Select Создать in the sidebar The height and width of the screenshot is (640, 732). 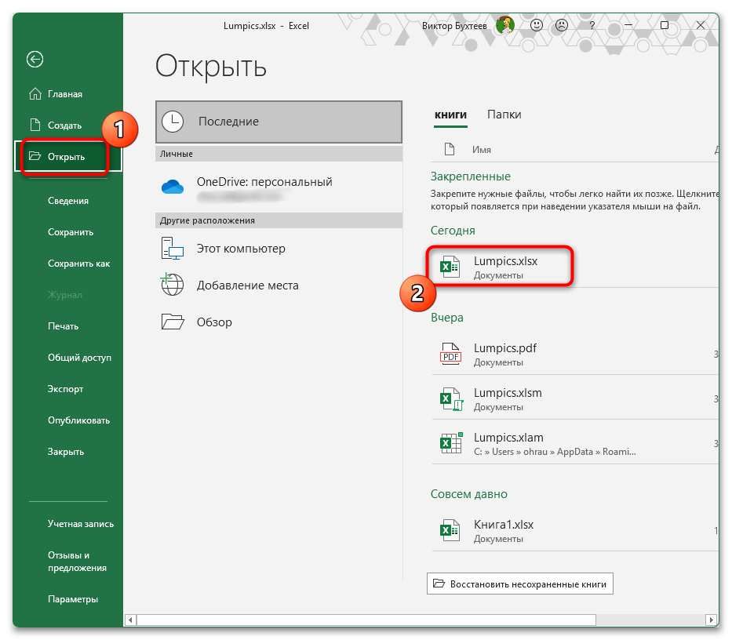click(64, 125)
